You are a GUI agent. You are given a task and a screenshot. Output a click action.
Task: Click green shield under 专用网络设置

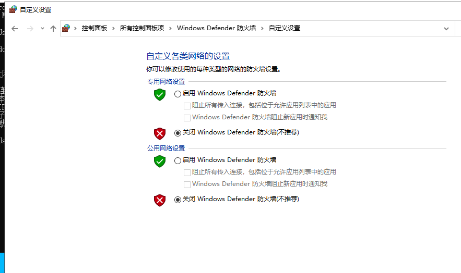click(160, 94)
